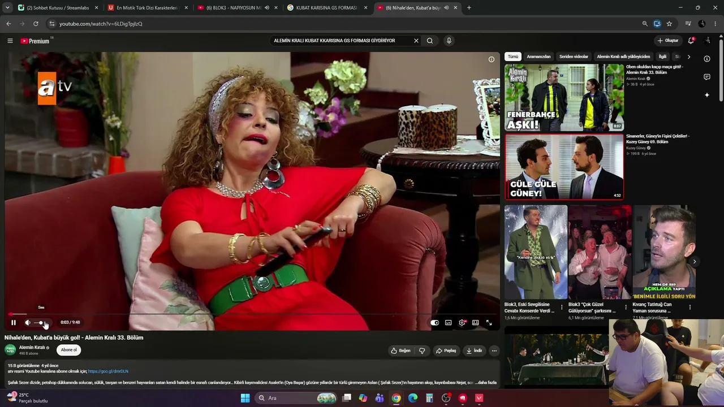Open the Fenerbahçe Aşkı video thumbnail
The image size is (724, 407).
pyautogui.click(x=564, y=97)
